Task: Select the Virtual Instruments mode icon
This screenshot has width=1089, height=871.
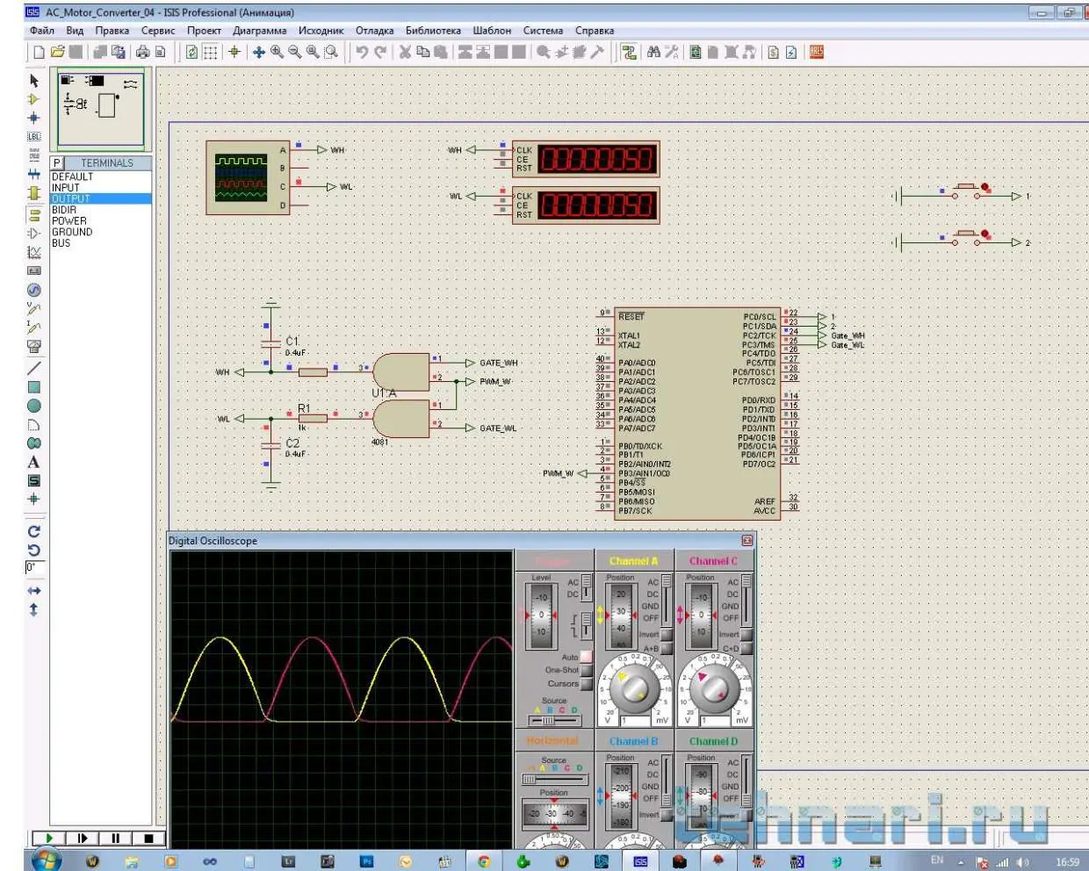Action: pyautogui.click(x=33, y=346)
